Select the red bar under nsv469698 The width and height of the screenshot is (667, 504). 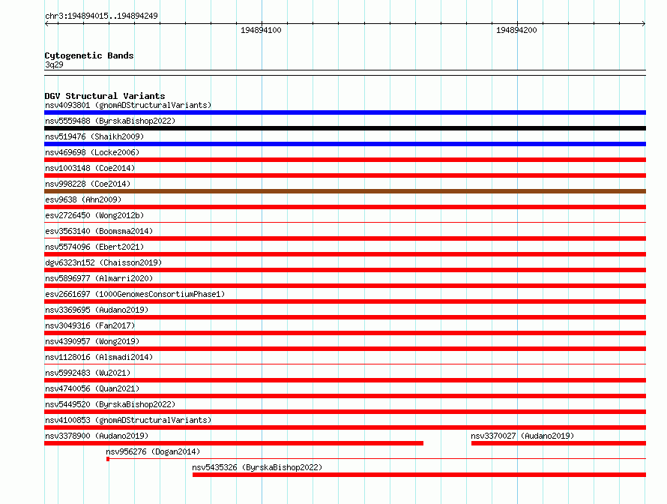pos(345,160)
